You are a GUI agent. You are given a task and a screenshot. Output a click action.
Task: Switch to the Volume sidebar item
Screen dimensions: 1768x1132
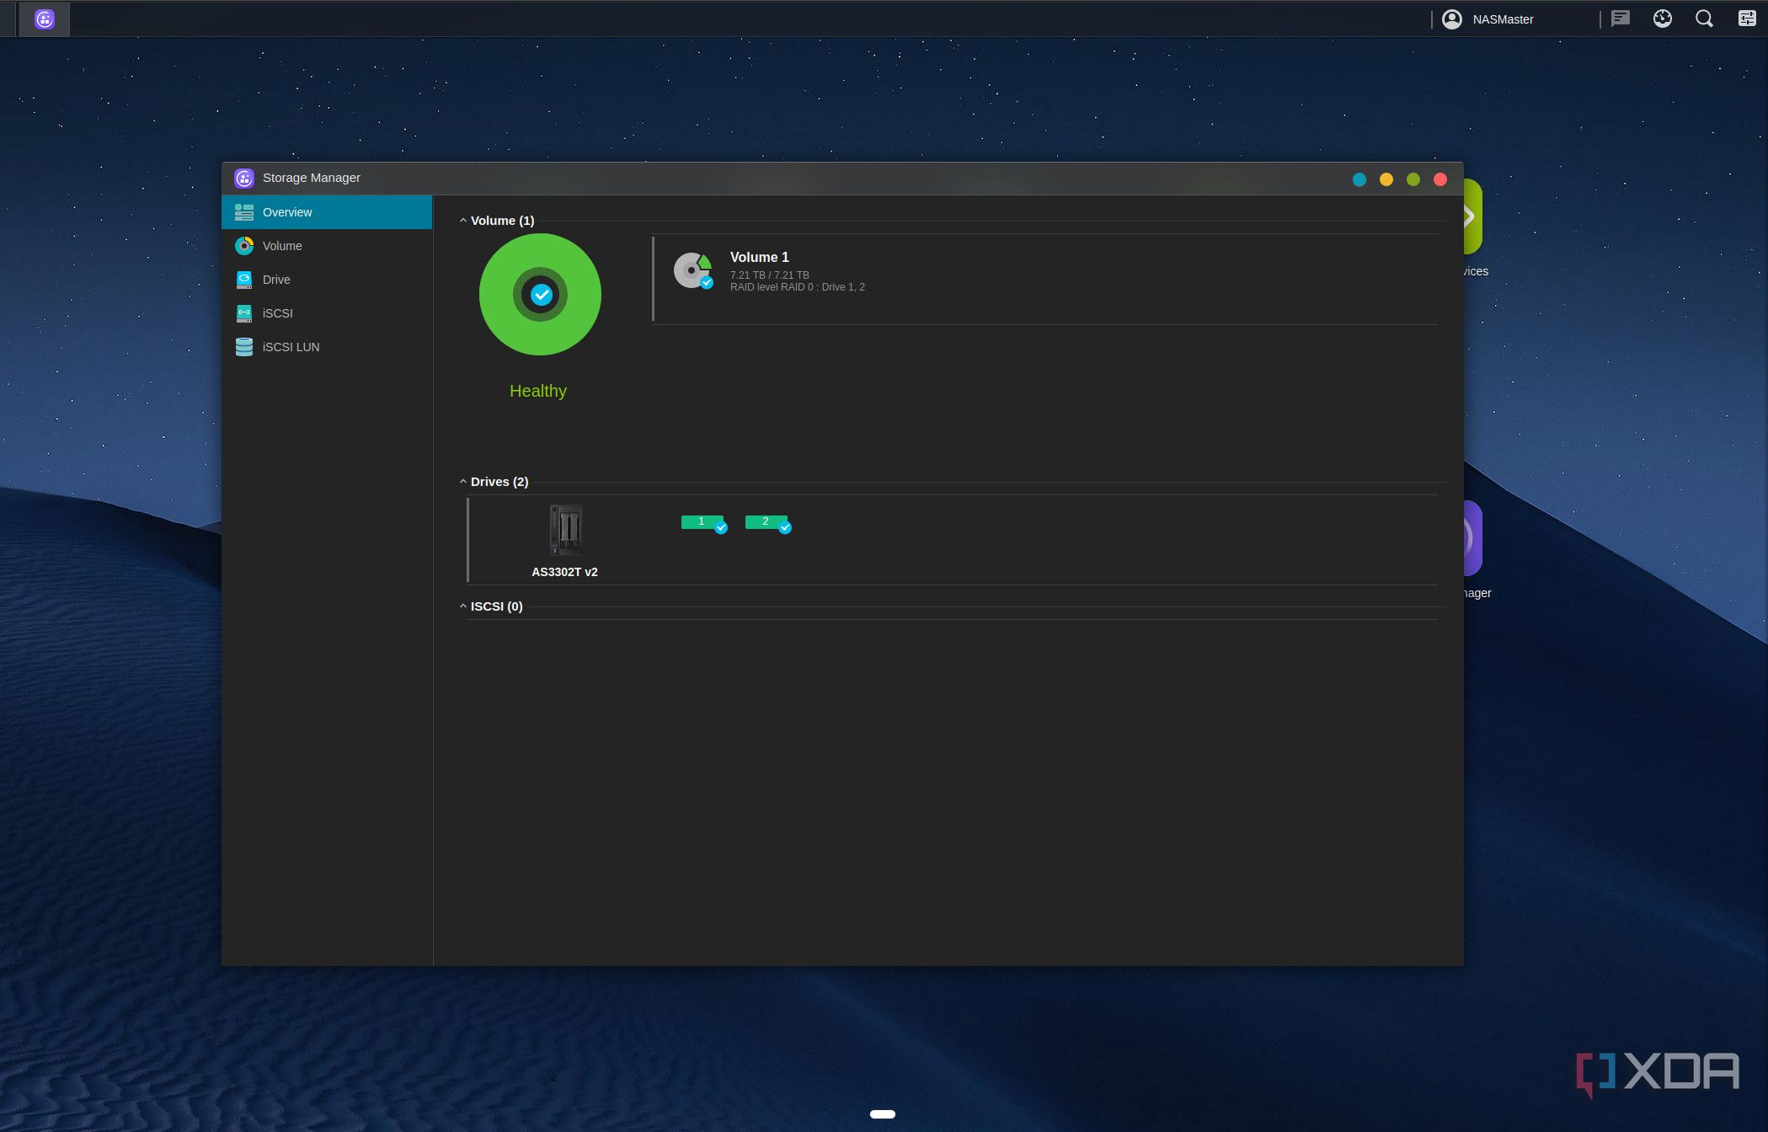(327, 246)
